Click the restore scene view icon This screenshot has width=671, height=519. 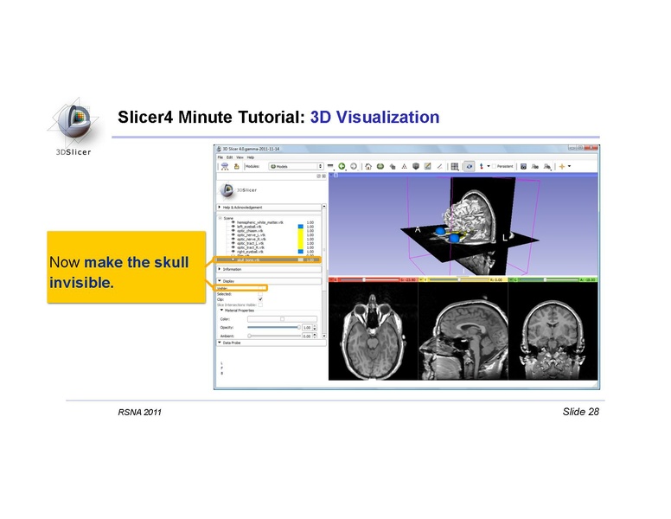[x=546, y=166]
